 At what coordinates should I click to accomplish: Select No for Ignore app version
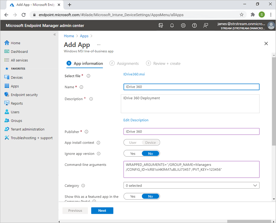coord(150,154)
